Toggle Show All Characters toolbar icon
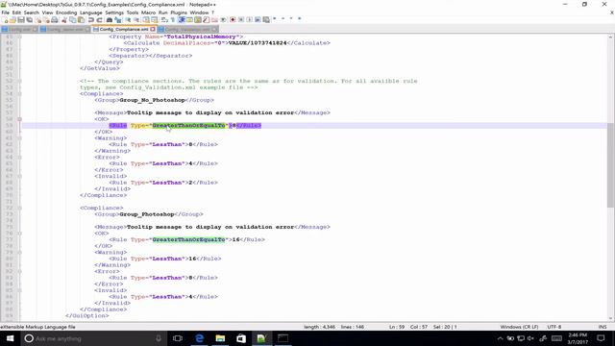 click(173, 19)
